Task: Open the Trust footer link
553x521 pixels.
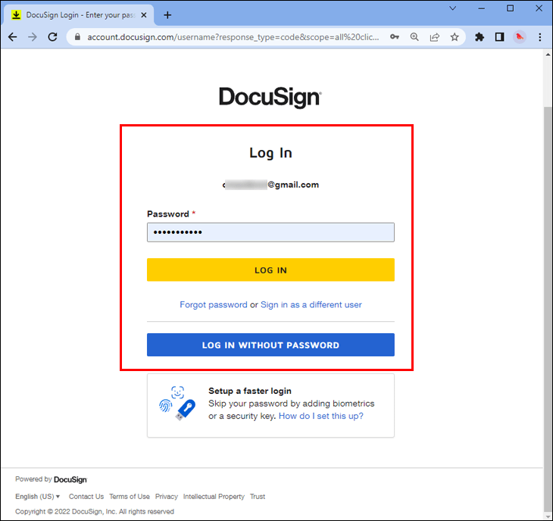Action: point(258,496)
